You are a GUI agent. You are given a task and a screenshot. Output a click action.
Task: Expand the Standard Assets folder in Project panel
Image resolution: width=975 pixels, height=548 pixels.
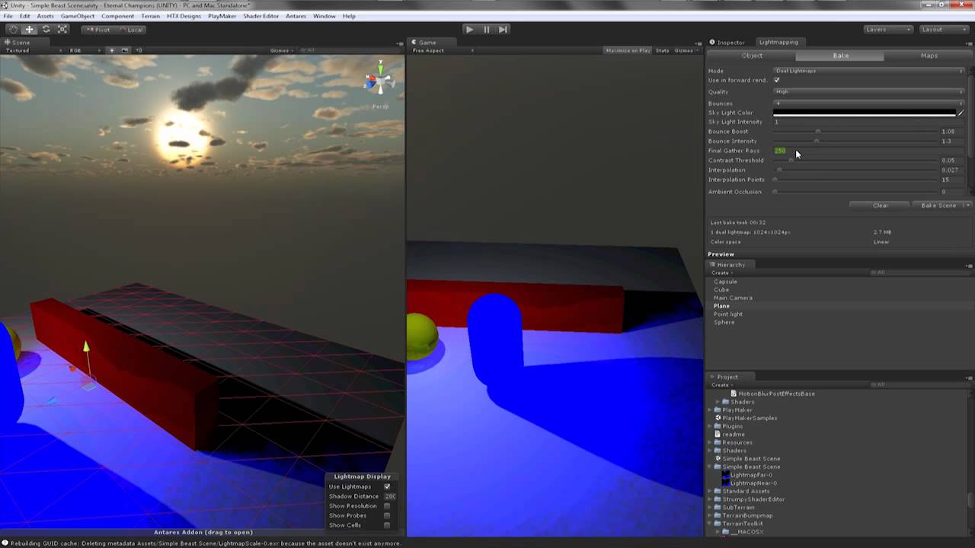coord(708,491)
